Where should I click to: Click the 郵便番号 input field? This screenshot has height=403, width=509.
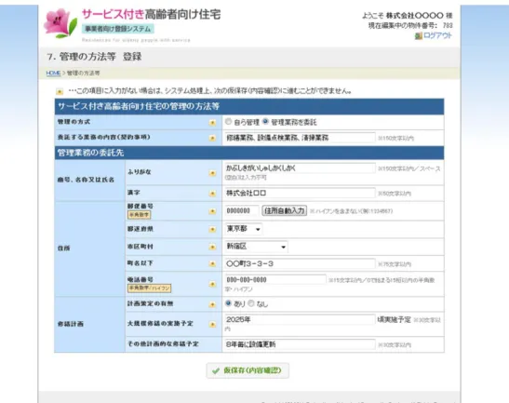click(242, 210)
